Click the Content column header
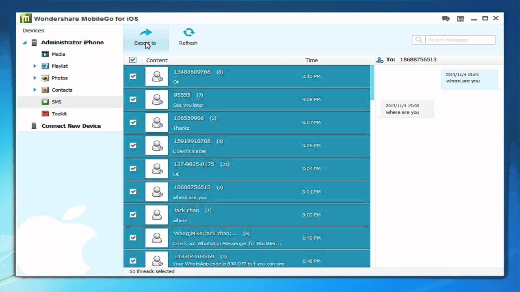 157,60
